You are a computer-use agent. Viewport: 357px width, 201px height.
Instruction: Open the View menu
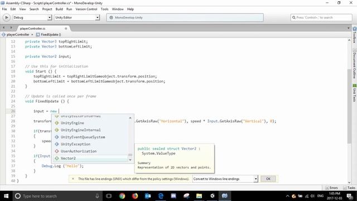pos(22,9)
